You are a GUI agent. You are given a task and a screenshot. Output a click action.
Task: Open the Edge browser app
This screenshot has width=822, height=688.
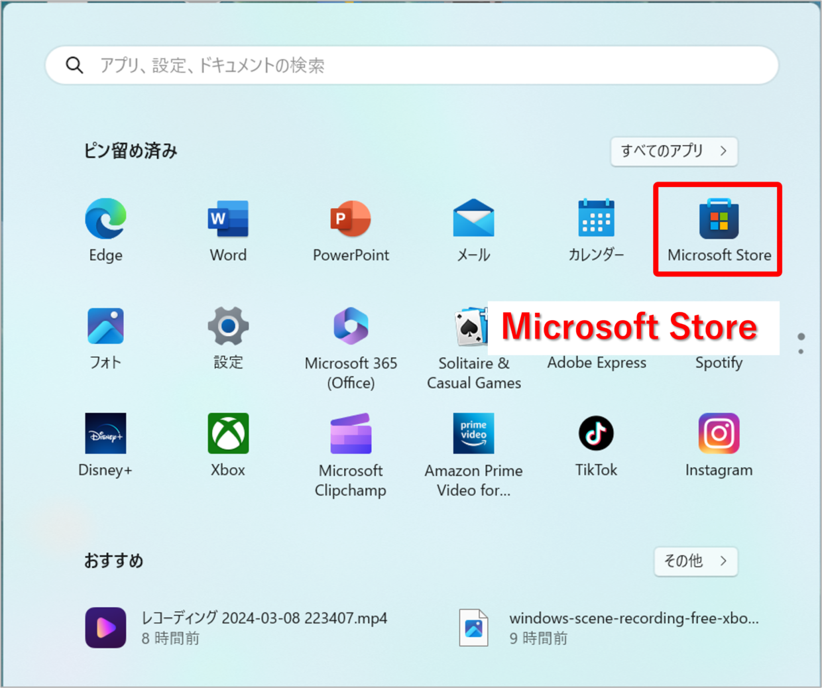pyautogui.click(x=105, y=229)
